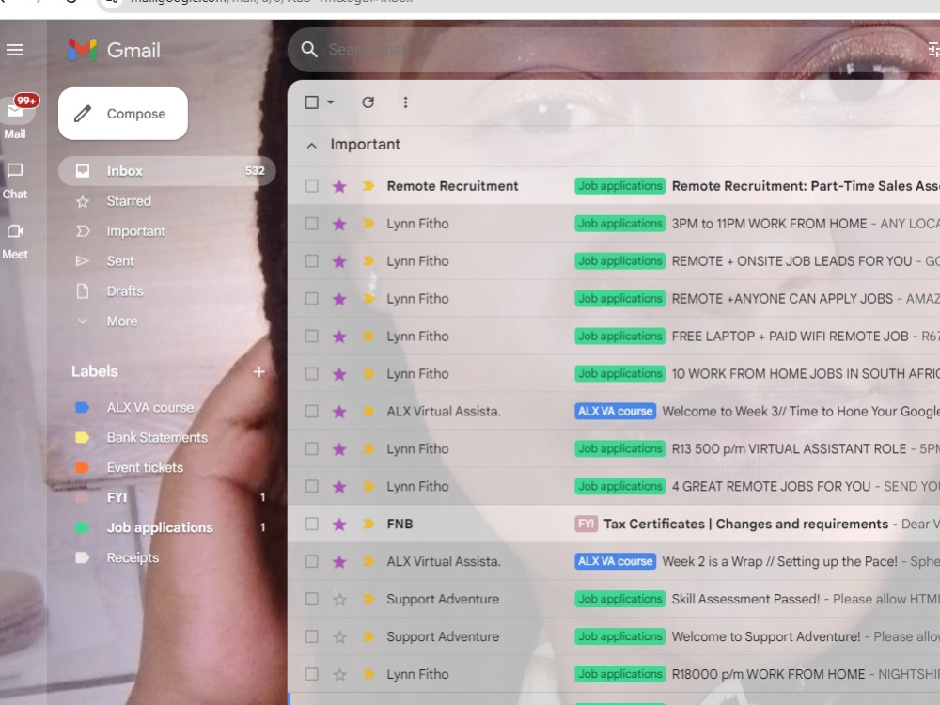
Task: Unstar the 4 GREAT REMOTE JOBS email
Action: tap(339, 486)
